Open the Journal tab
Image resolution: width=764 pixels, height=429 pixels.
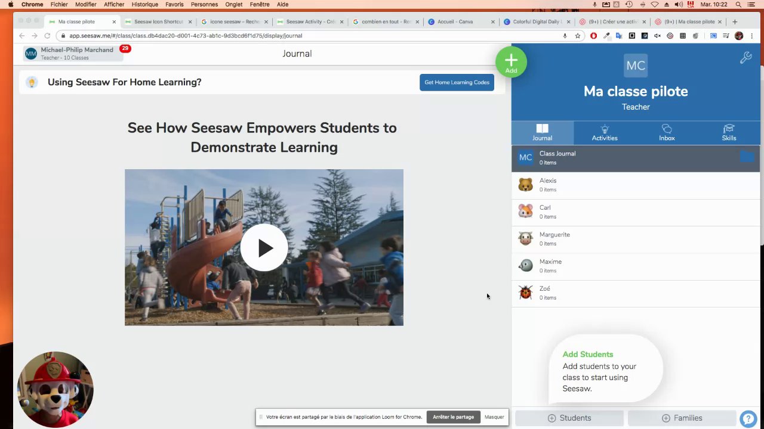click(542, 133)
